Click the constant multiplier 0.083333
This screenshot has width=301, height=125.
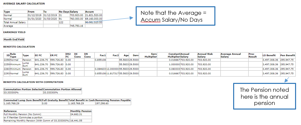pos(175,69)
